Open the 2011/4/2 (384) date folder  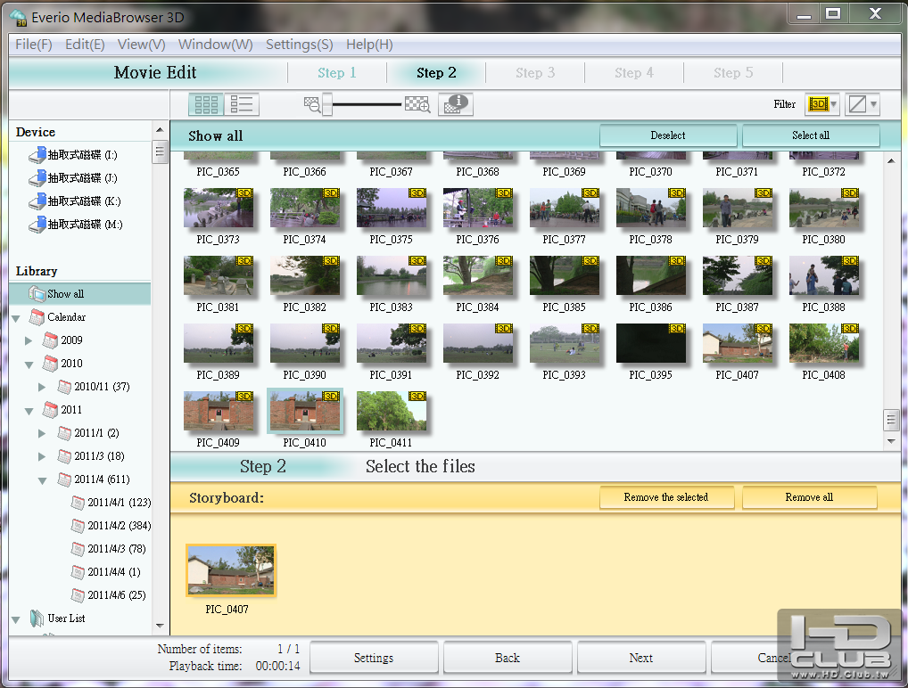tap(119, 526)
